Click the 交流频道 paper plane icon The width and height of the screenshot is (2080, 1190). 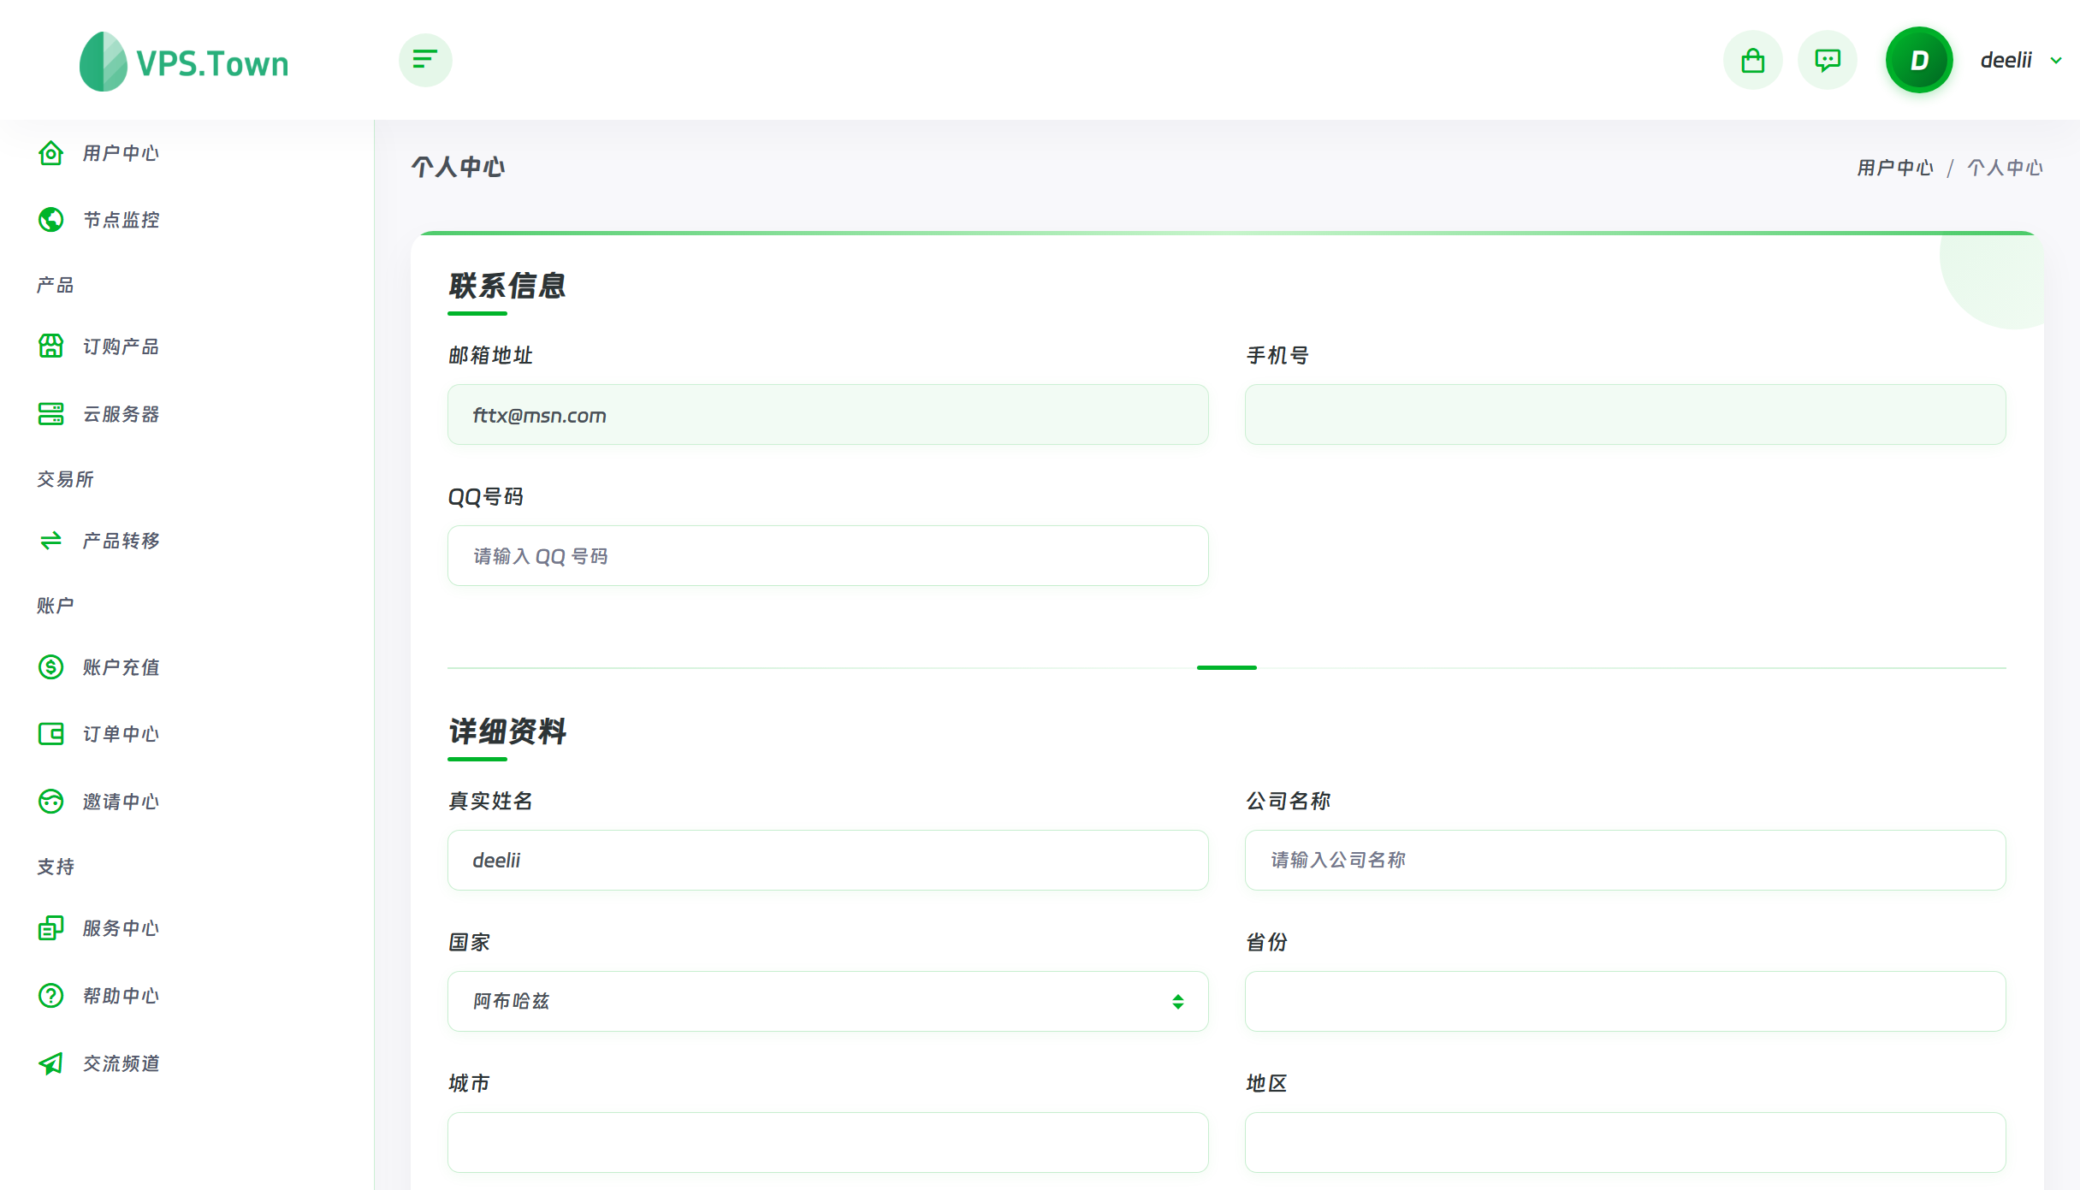pos(50,1063)
